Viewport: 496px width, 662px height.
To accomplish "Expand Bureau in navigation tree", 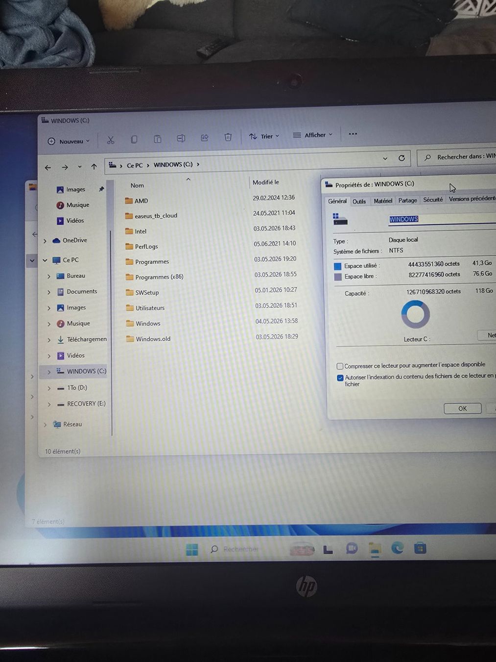I will (x=49, y=277).
